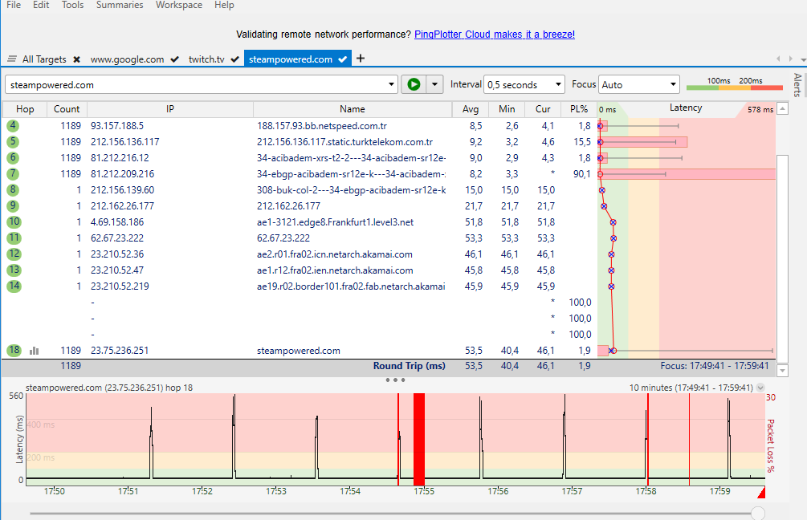Screen dimensions: 807x520
Task: Click the green start trace play button
Action: point(414,84)
